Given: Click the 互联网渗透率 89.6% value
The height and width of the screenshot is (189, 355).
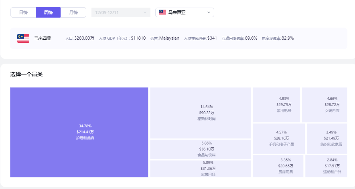Looking at the screenshot, I should coord(239,38).
